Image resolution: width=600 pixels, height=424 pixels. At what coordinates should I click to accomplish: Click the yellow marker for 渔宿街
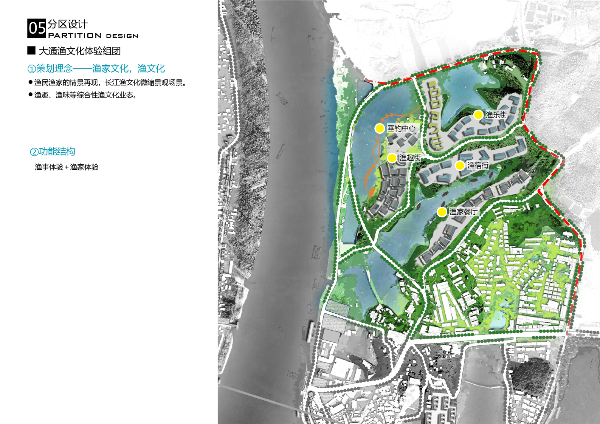pos(460,166)
